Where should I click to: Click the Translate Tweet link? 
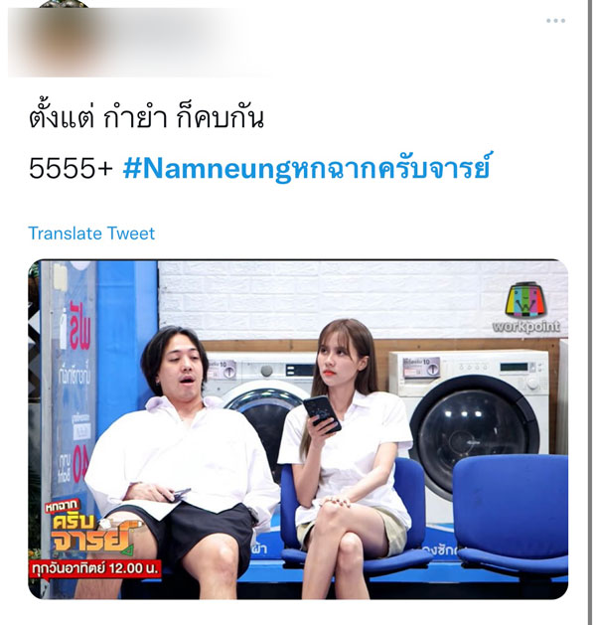click(91, 234)
